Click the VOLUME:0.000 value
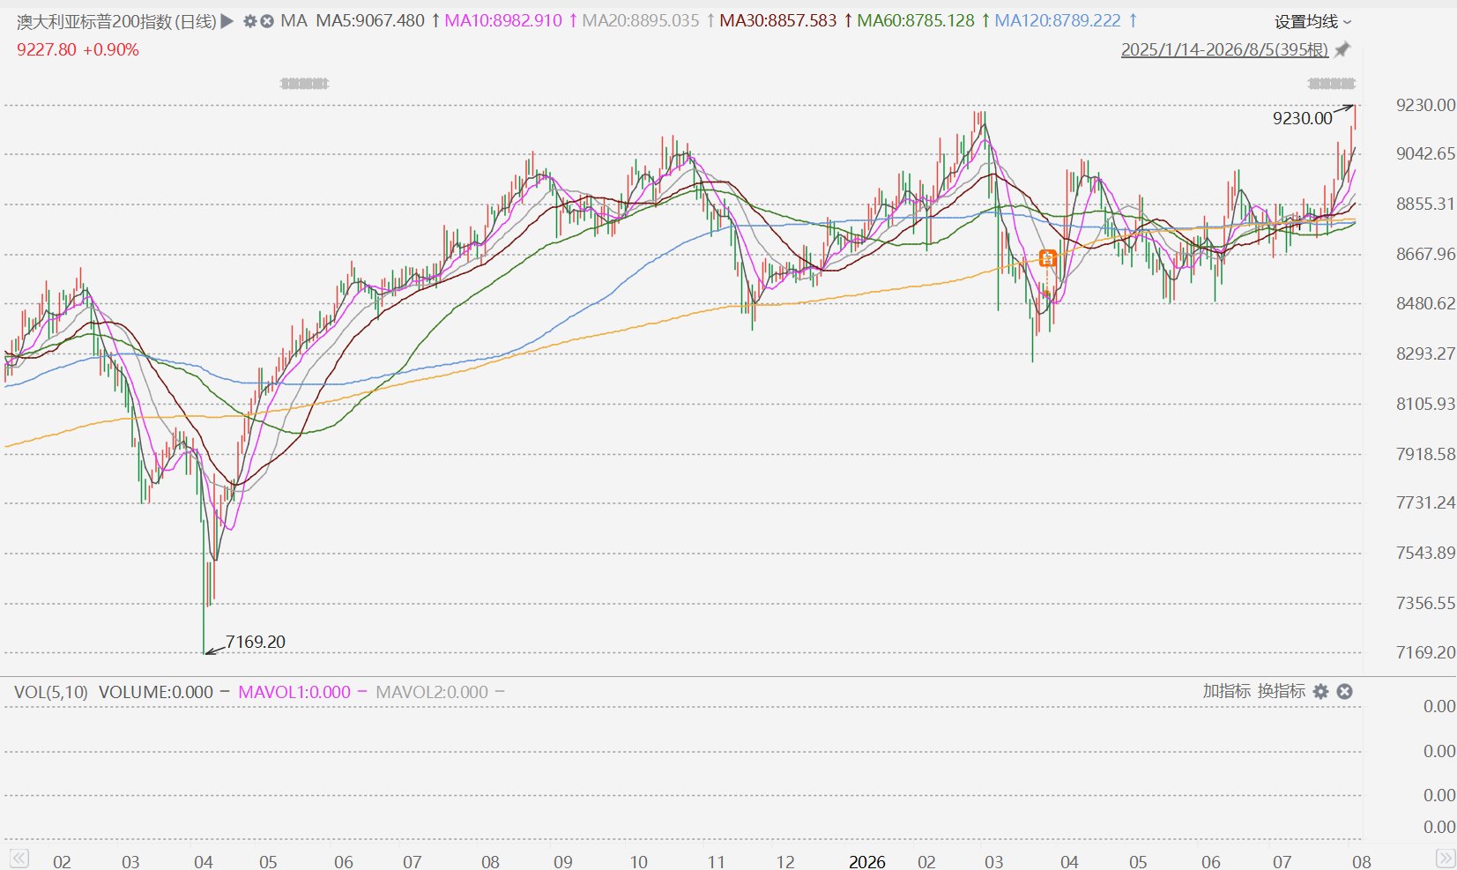 [156, 692]
